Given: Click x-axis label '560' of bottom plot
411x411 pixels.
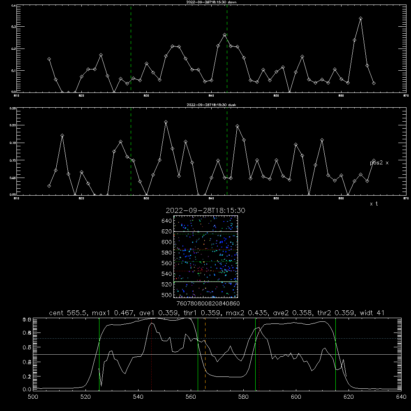Looking at the screenshot, I should click(191, 397).
